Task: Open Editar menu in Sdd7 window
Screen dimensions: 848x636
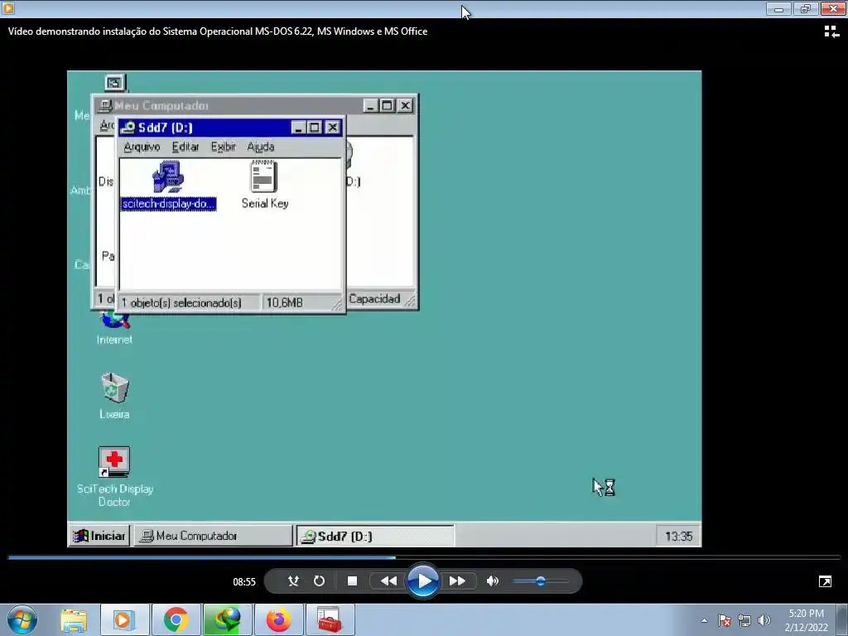Action: tap(185, 147)
